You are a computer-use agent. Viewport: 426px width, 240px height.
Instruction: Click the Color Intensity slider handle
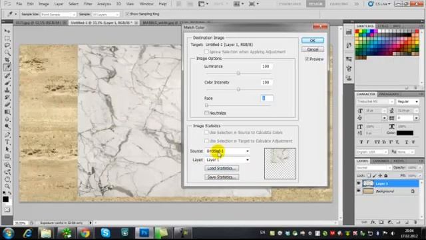point(238,89)
